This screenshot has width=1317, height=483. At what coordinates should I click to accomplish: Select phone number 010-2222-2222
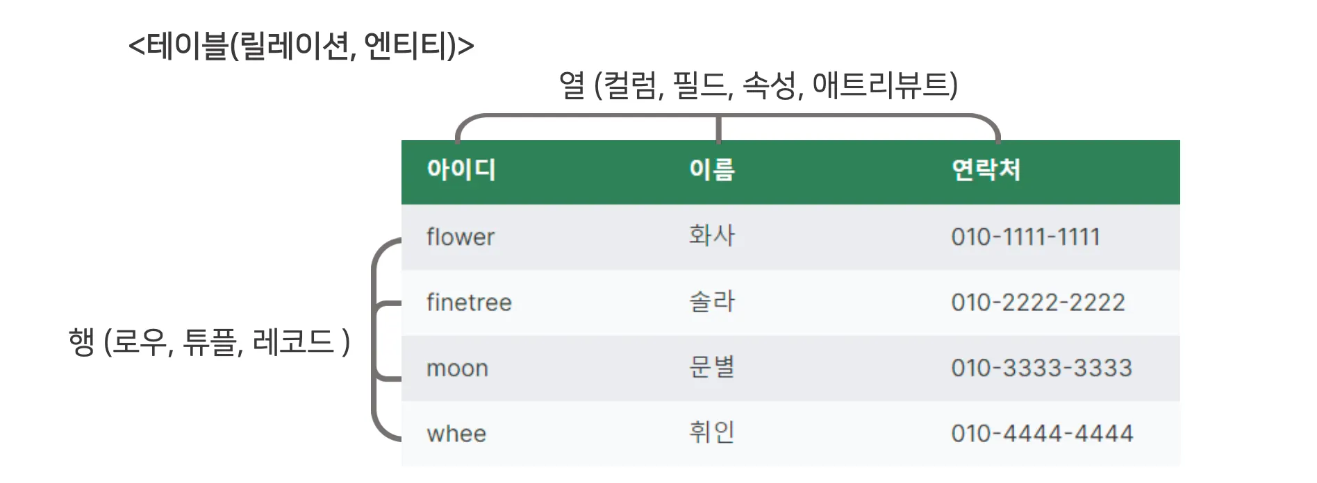coord(1038,303)
